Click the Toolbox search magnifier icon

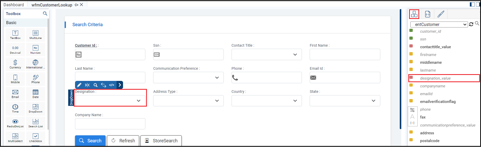45,13
